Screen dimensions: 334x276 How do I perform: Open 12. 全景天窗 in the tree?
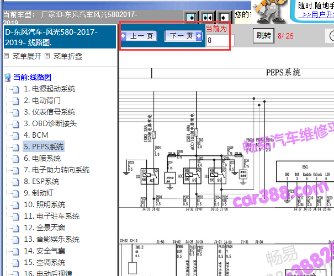[x=45, y=228]
